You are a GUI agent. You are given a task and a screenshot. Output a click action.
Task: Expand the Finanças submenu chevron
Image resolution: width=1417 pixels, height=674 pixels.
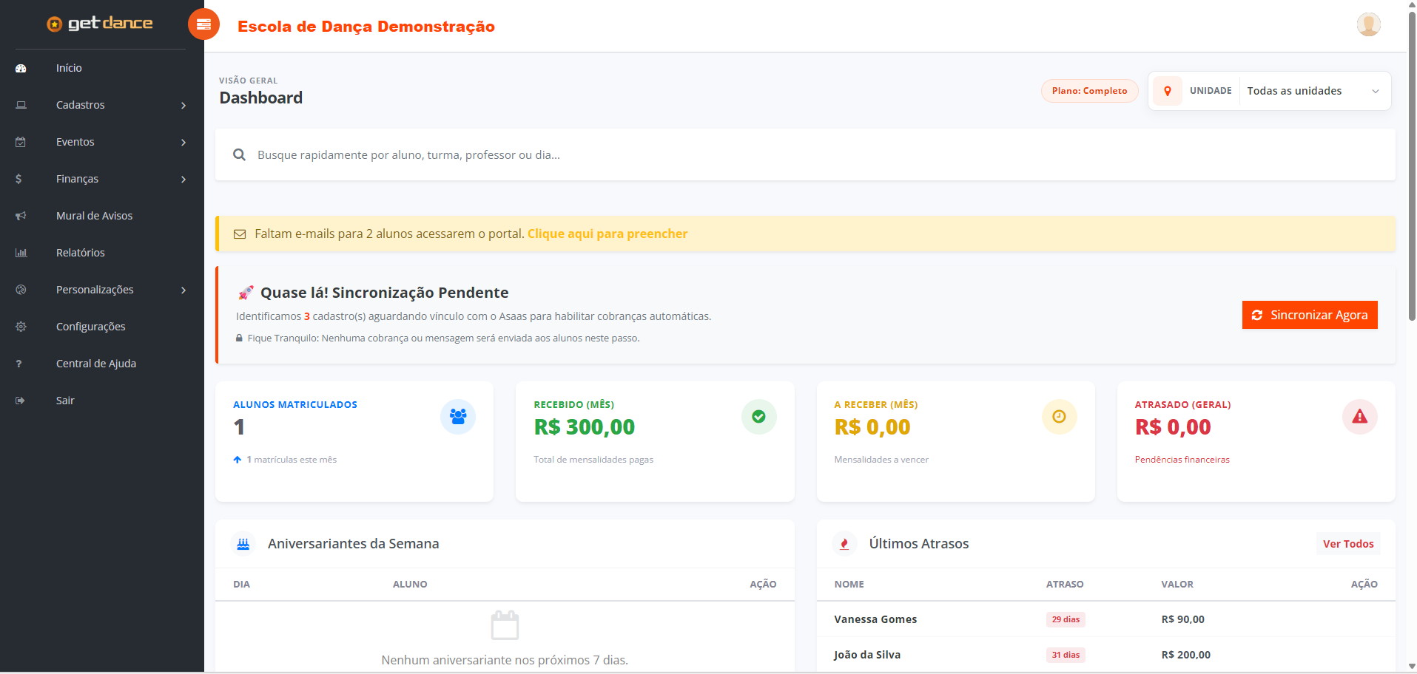184,179
